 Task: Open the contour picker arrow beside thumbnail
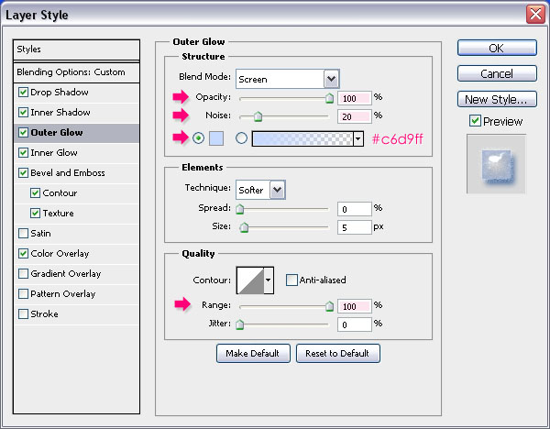269,280
